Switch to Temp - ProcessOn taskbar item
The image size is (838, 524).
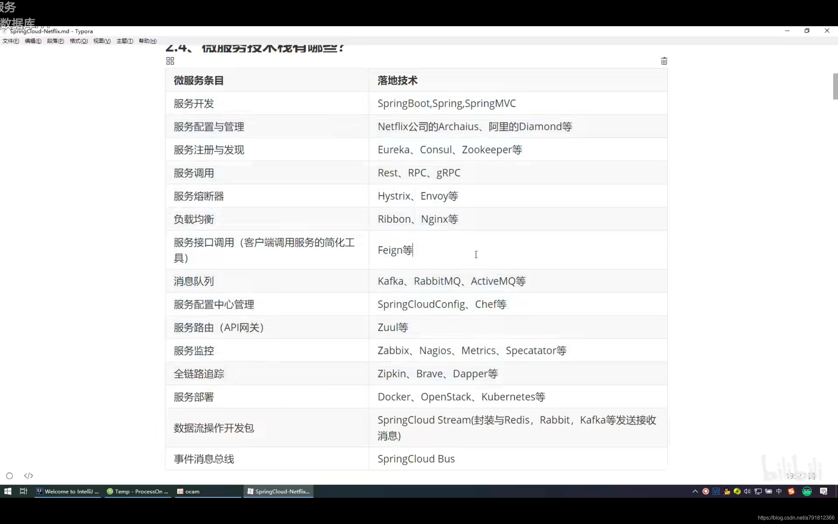click(x=138, y=491)
